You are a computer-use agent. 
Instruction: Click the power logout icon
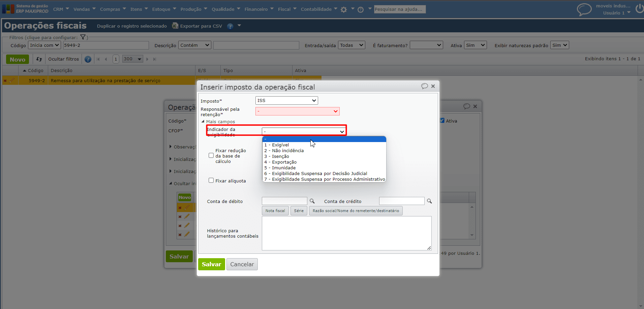coord(639,8)
